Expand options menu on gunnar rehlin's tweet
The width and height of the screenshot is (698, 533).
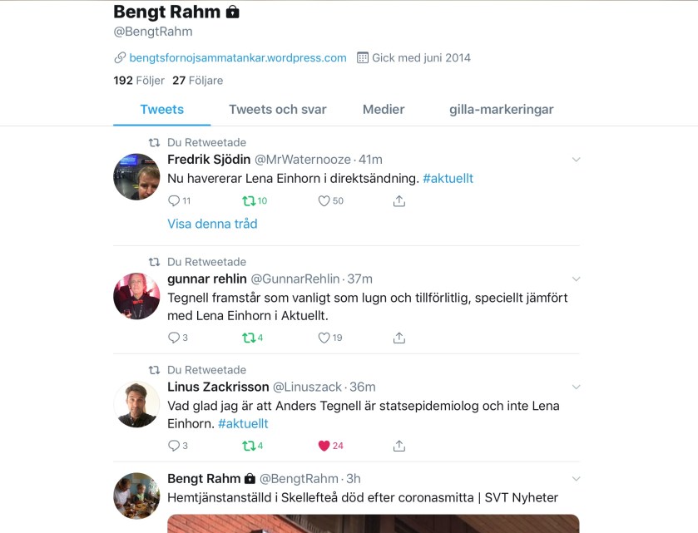(x=576, y=279)
